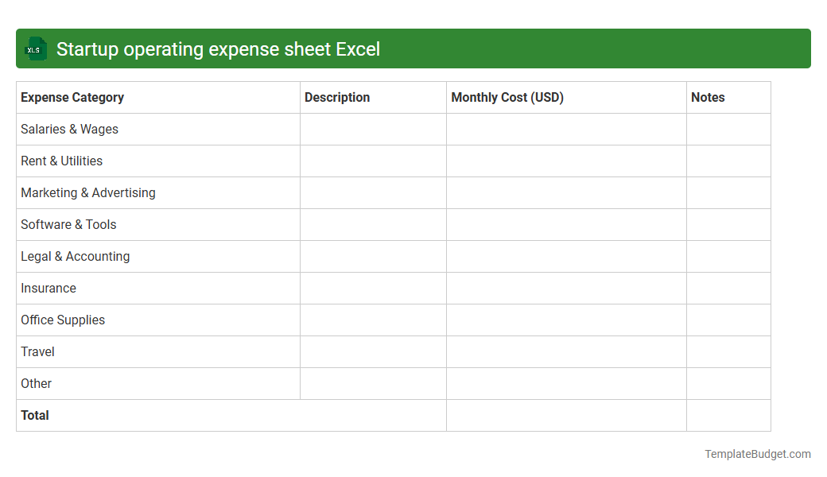Select the green title banner
The height and width of the screenshot is (477, 827).
click(x=413, y=48)
